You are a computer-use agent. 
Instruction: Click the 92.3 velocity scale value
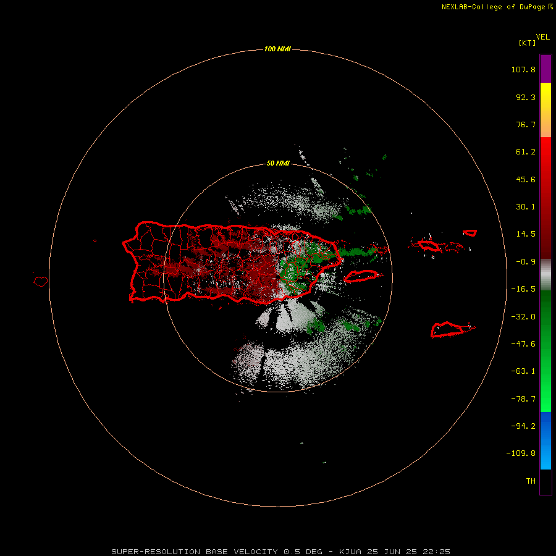[x=526, y=97]
